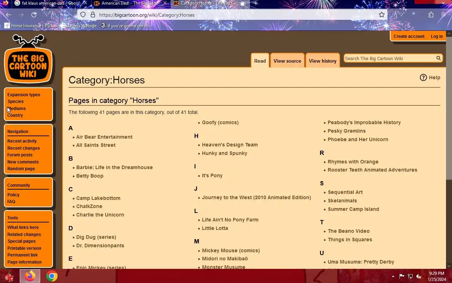452x283 pixels.
Task: Open Charlie the Unicorn page
Action: 100,215
